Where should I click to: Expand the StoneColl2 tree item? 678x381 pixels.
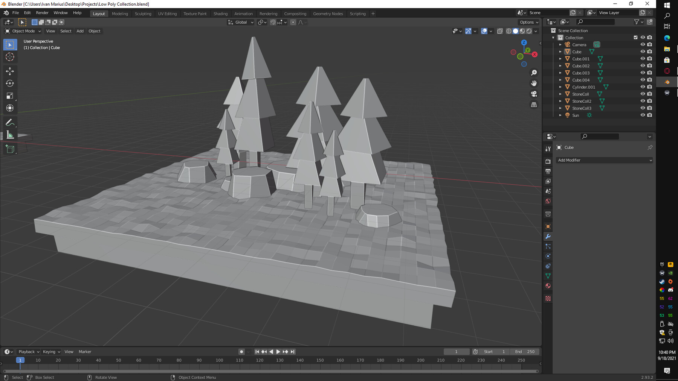coord(560,101)
